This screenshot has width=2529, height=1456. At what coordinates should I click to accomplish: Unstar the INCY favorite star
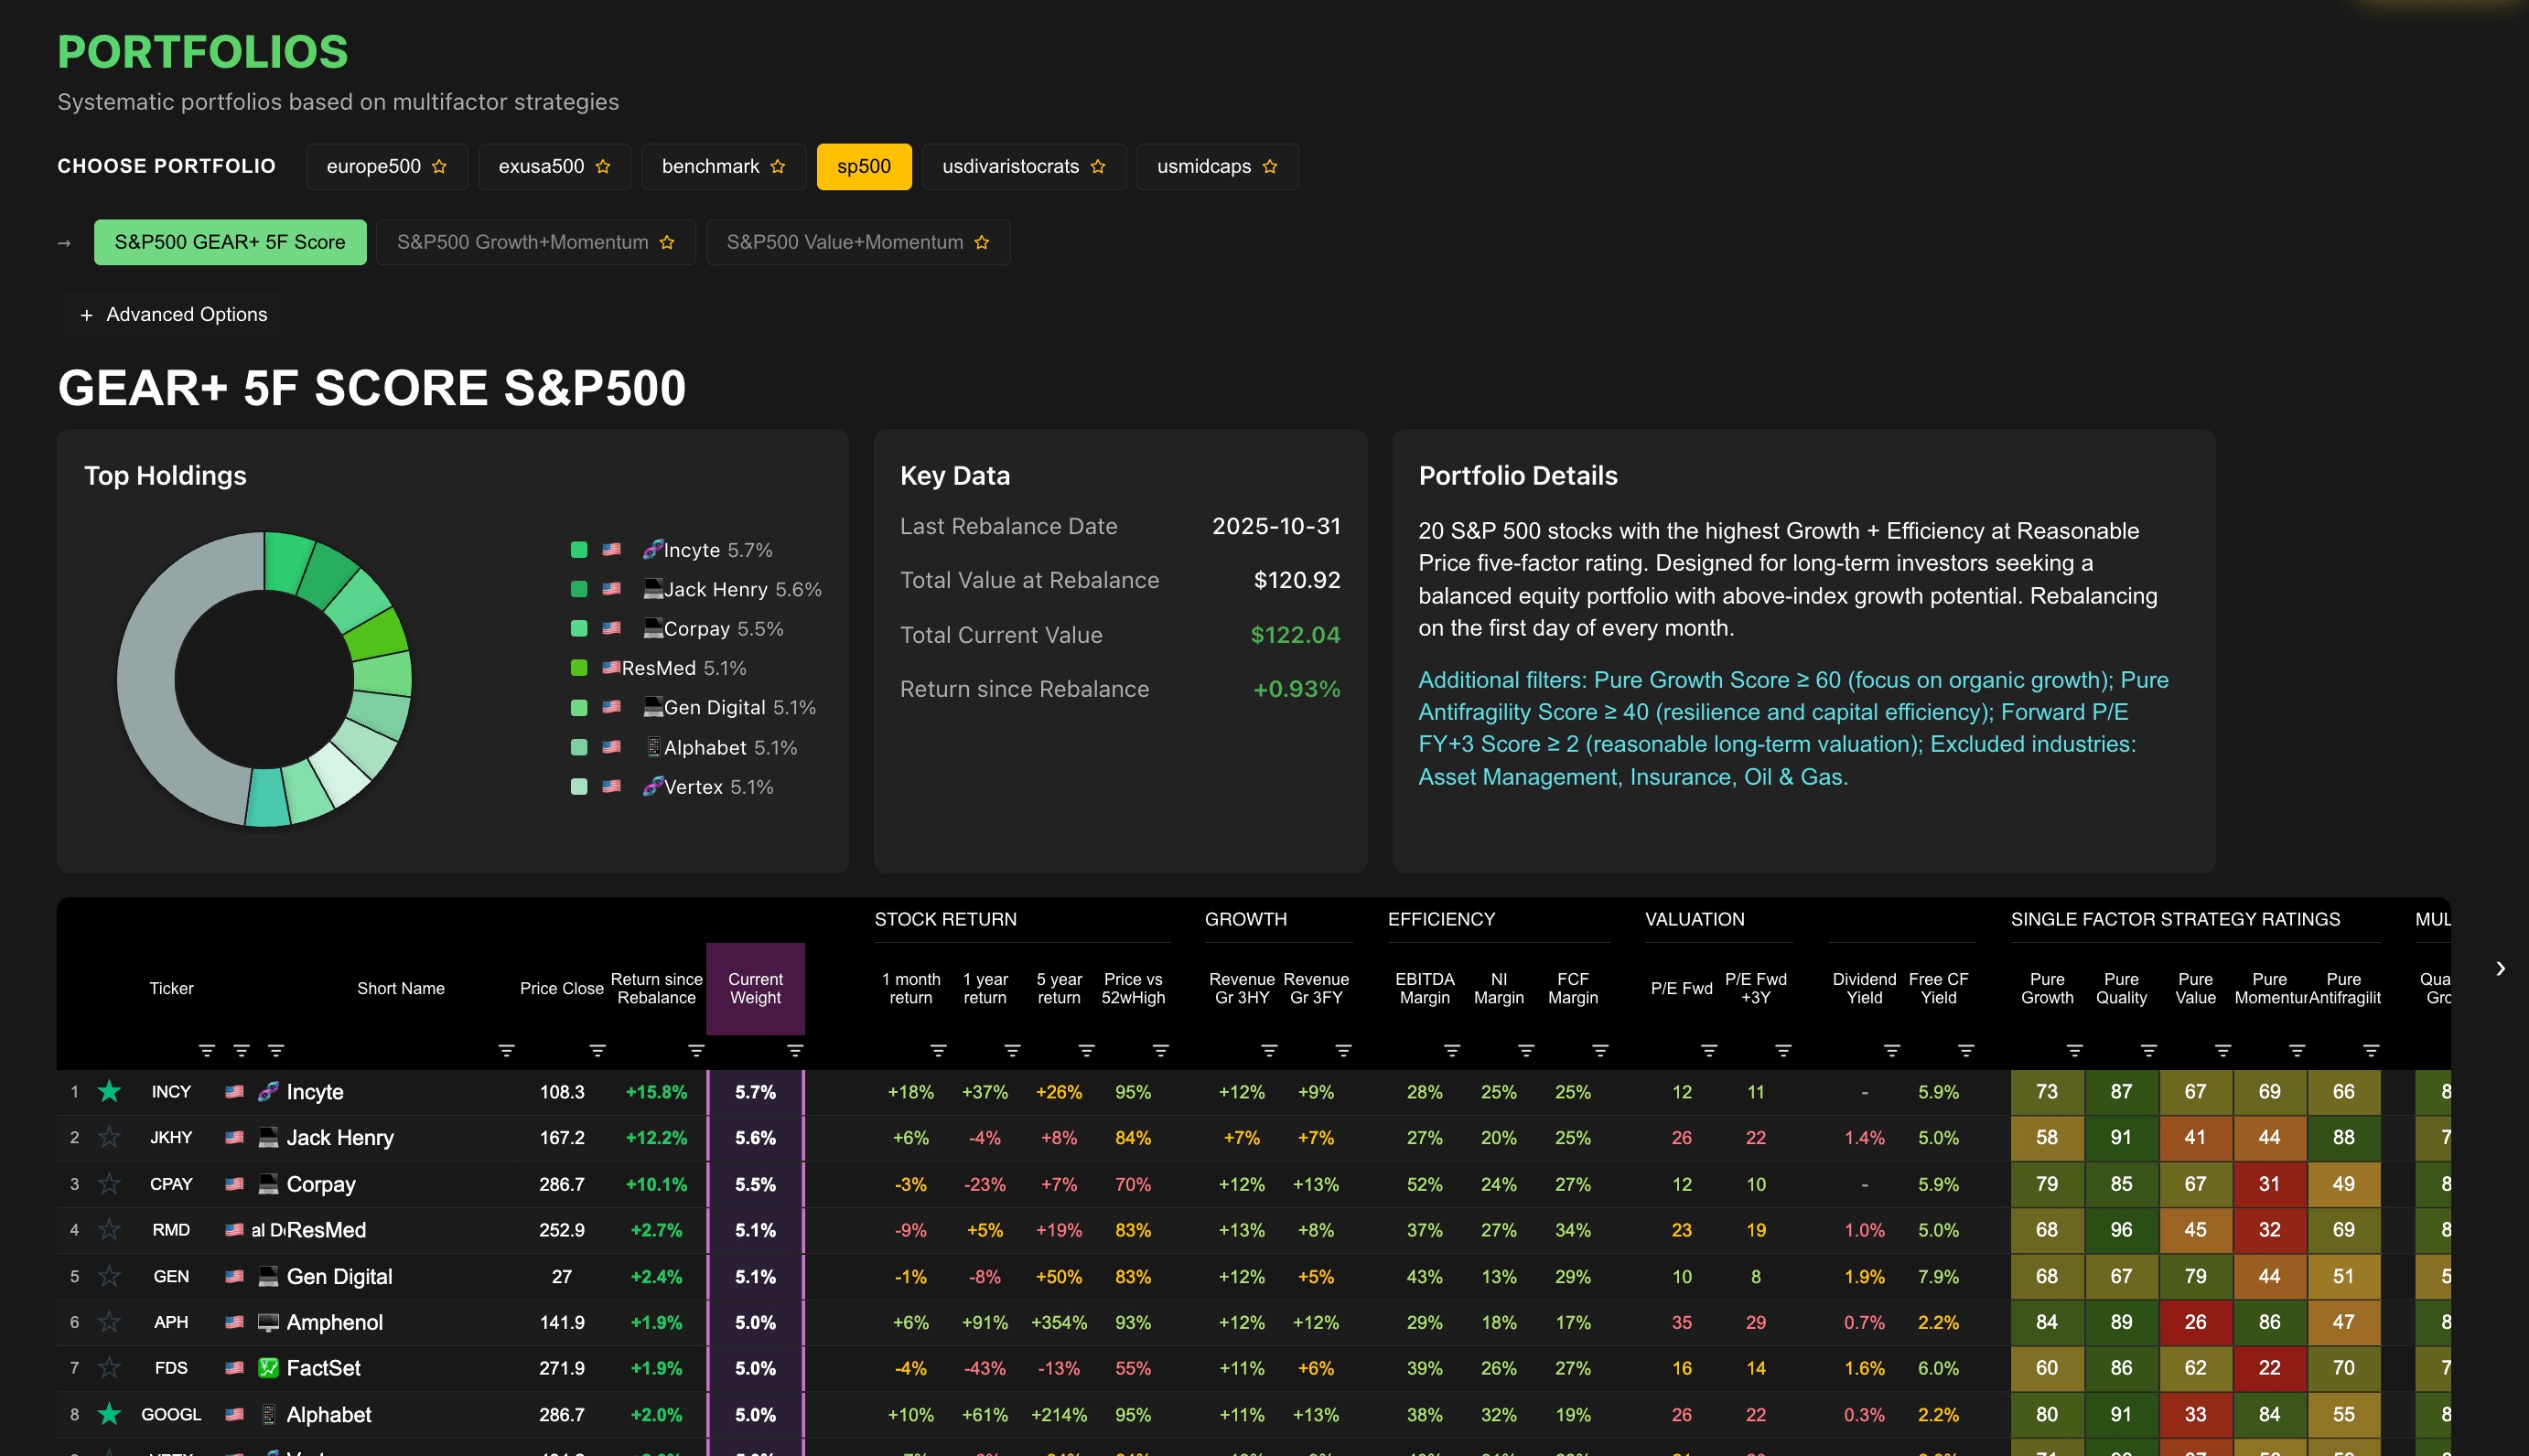pyautogui.click(x=109, y=1091)
